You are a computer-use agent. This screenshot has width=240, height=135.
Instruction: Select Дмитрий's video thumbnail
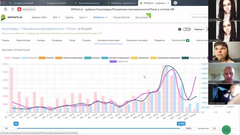click(224, 73)
